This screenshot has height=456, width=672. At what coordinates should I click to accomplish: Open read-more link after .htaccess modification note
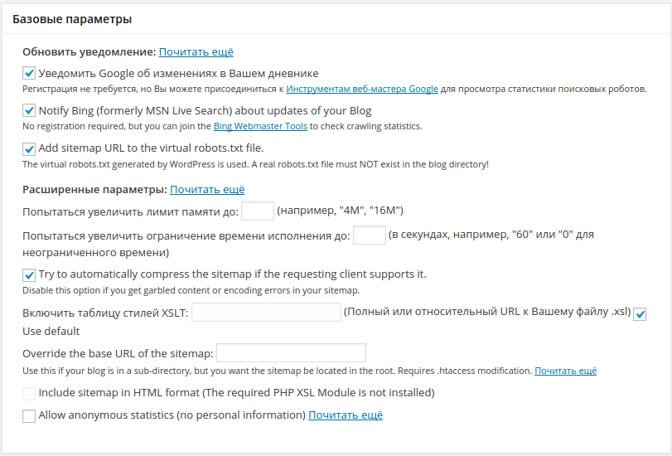click(x=565, y=371)
